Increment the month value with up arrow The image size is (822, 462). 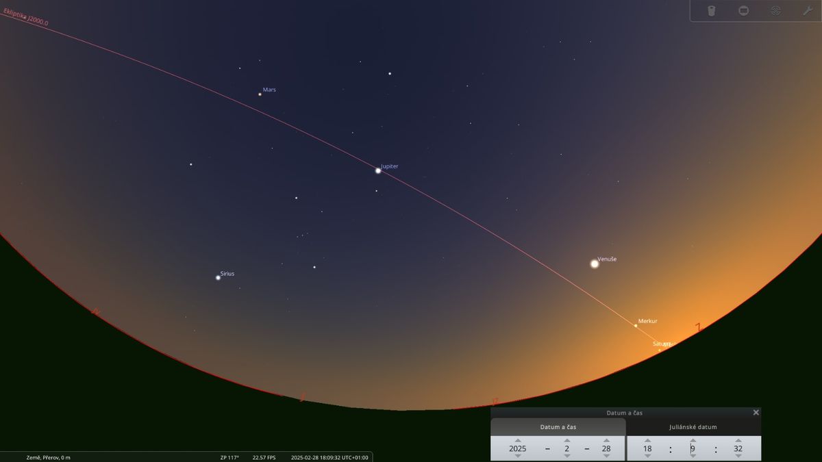567,441
